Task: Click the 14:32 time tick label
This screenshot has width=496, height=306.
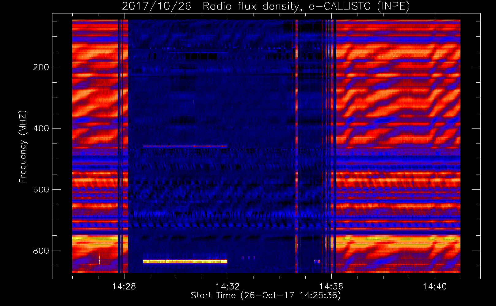Action: [227, 287]
